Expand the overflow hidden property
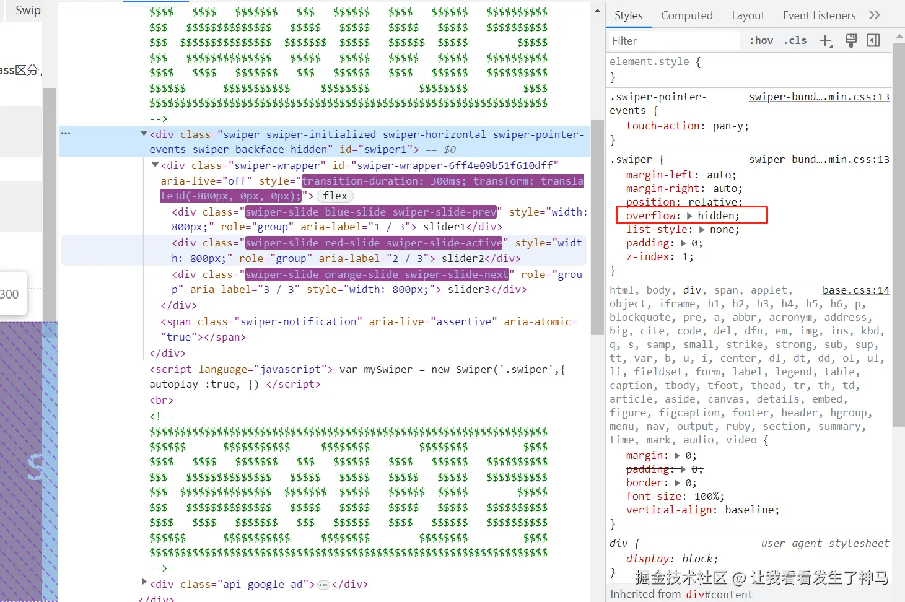The height and width of the screenshot is (602, 905). click(689, 216)
